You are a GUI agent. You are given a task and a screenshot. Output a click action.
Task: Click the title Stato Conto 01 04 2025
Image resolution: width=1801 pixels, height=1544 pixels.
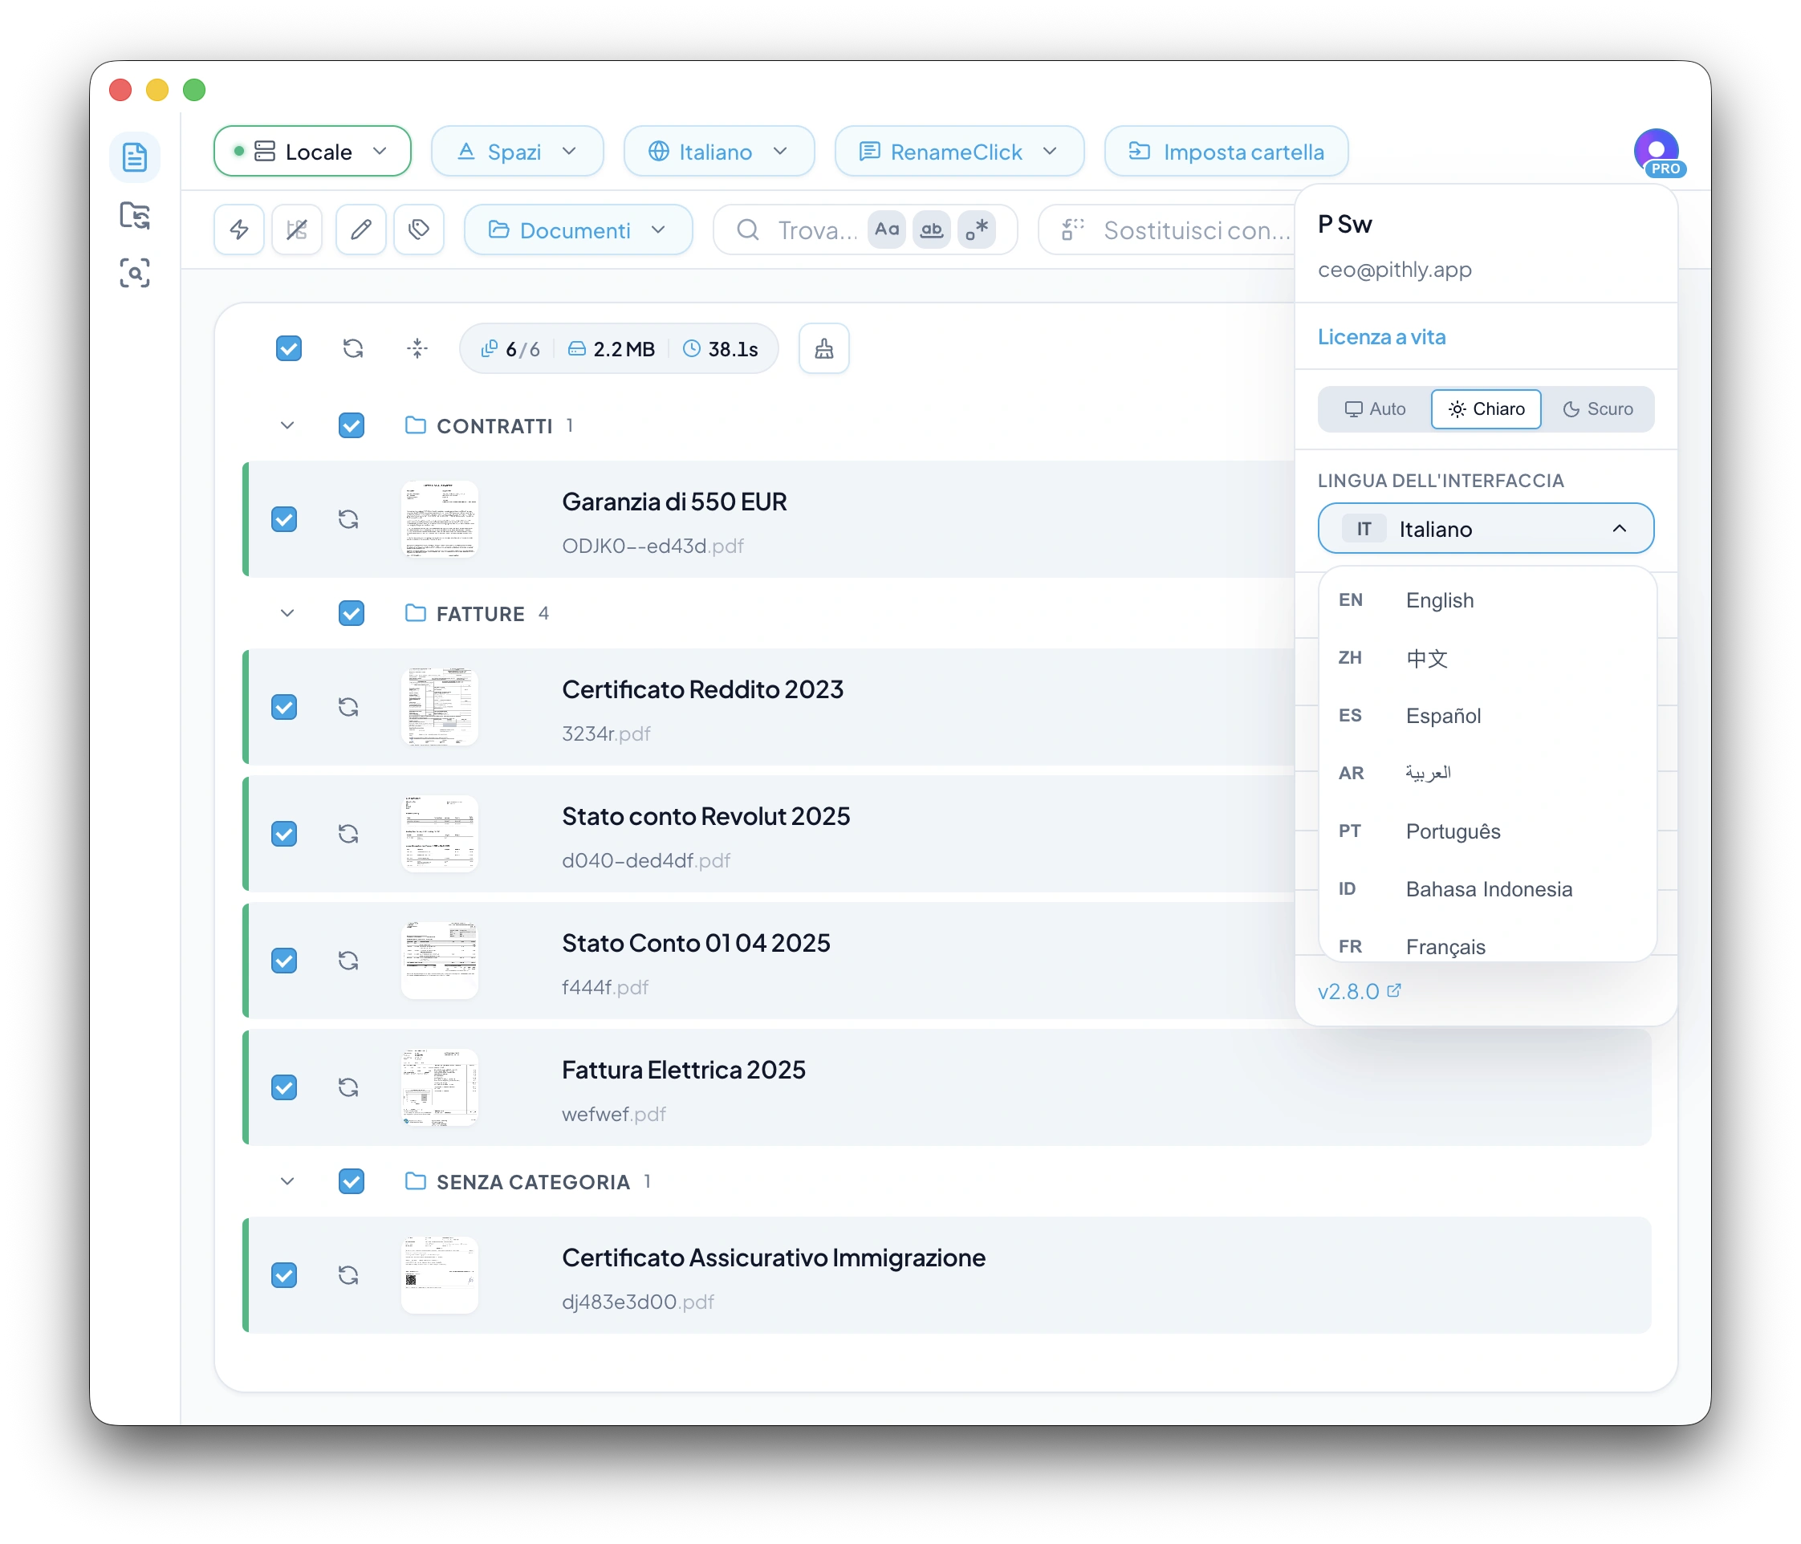tap(696, 944)
